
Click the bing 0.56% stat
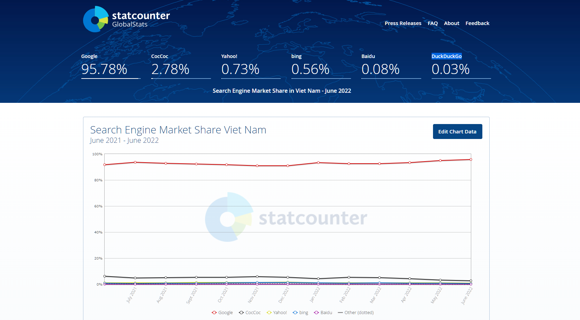coord(310,69)
